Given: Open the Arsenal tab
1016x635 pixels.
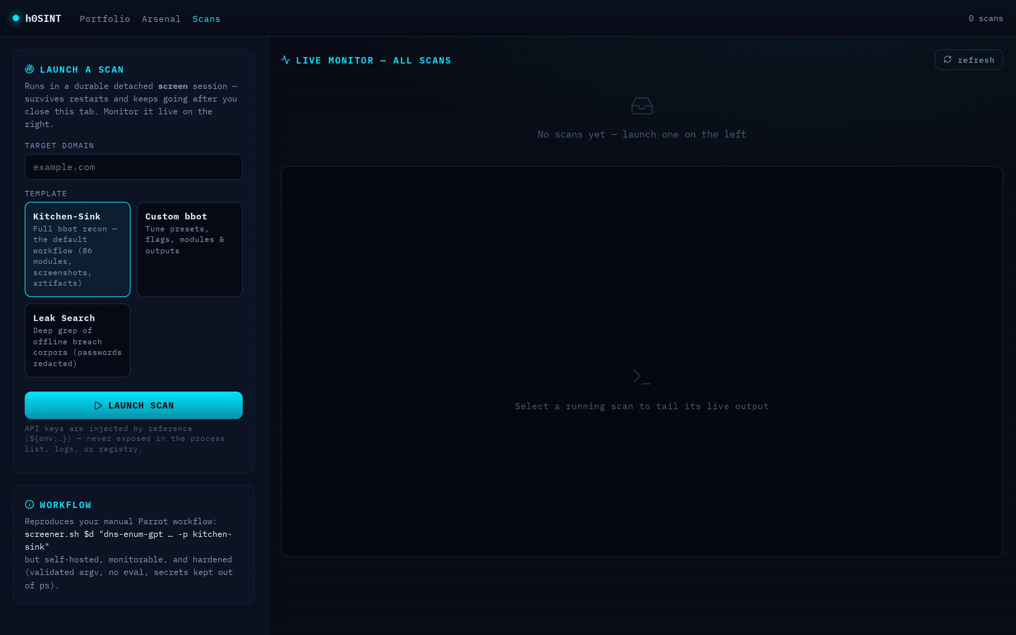Looking at the screenshot, I should click(161, 19).
